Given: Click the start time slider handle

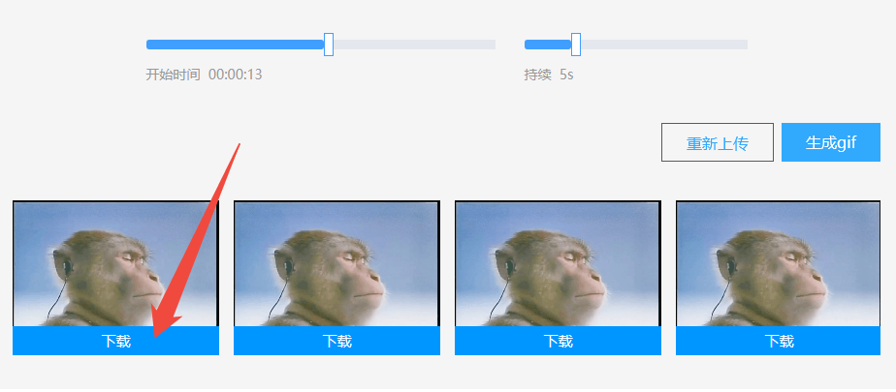Looking at the screenshot, I should pos(329,45).
